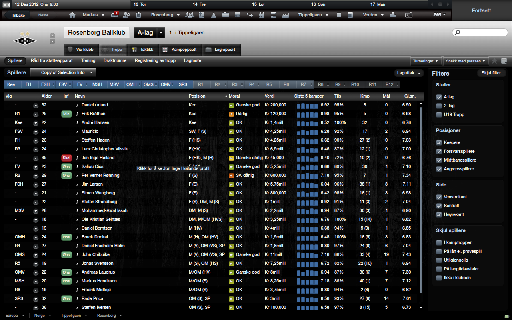Click the green status indicator bottom right
This screenshot has width=512, height=320.
[506, 316]
